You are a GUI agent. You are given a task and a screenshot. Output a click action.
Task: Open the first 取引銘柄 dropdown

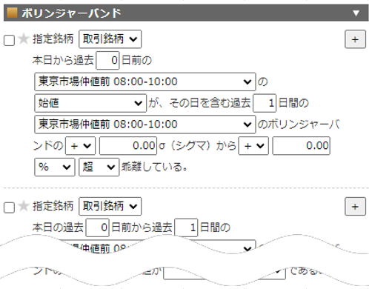110,39
